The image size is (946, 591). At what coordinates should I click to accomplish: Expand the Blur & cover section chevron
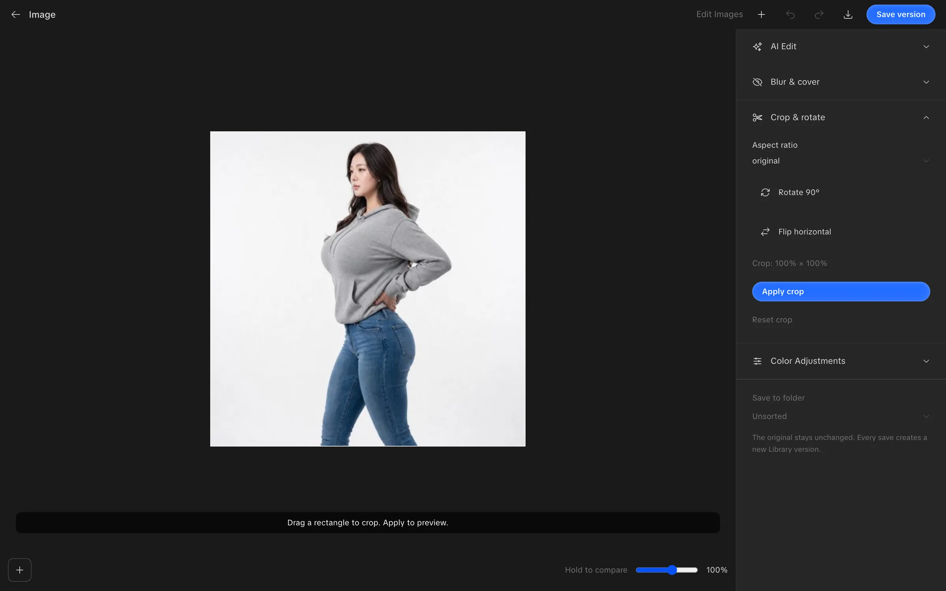926,82
